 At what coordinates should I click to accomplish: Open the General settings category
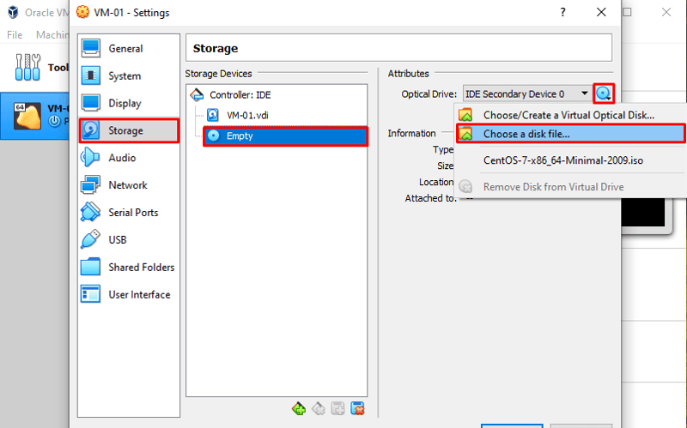128,49
